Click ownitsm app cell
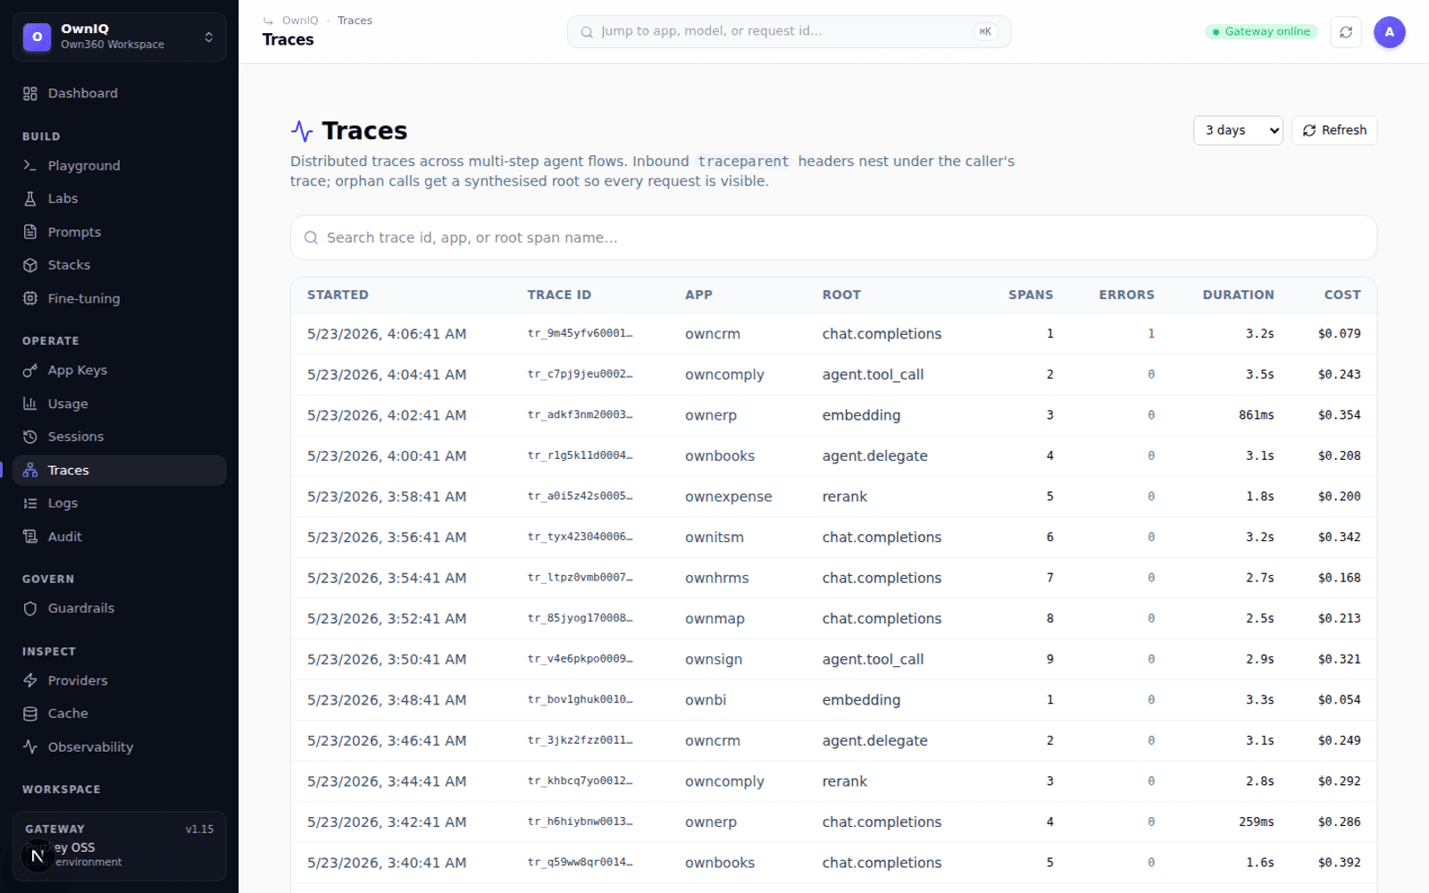 pos(714,538)
